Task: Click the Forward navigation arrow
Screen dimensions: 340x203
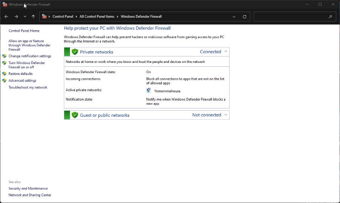Action: (x=16, y=17)
